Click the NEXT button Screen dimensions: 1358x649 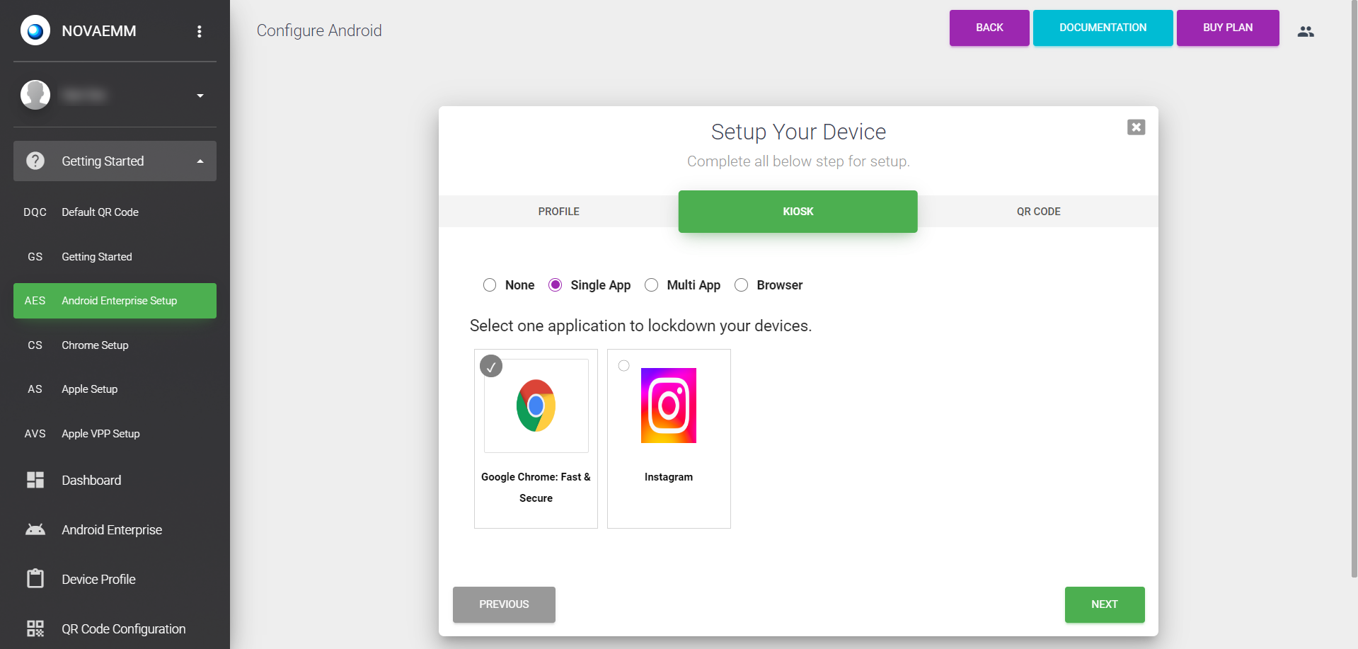pos(1105,604)
